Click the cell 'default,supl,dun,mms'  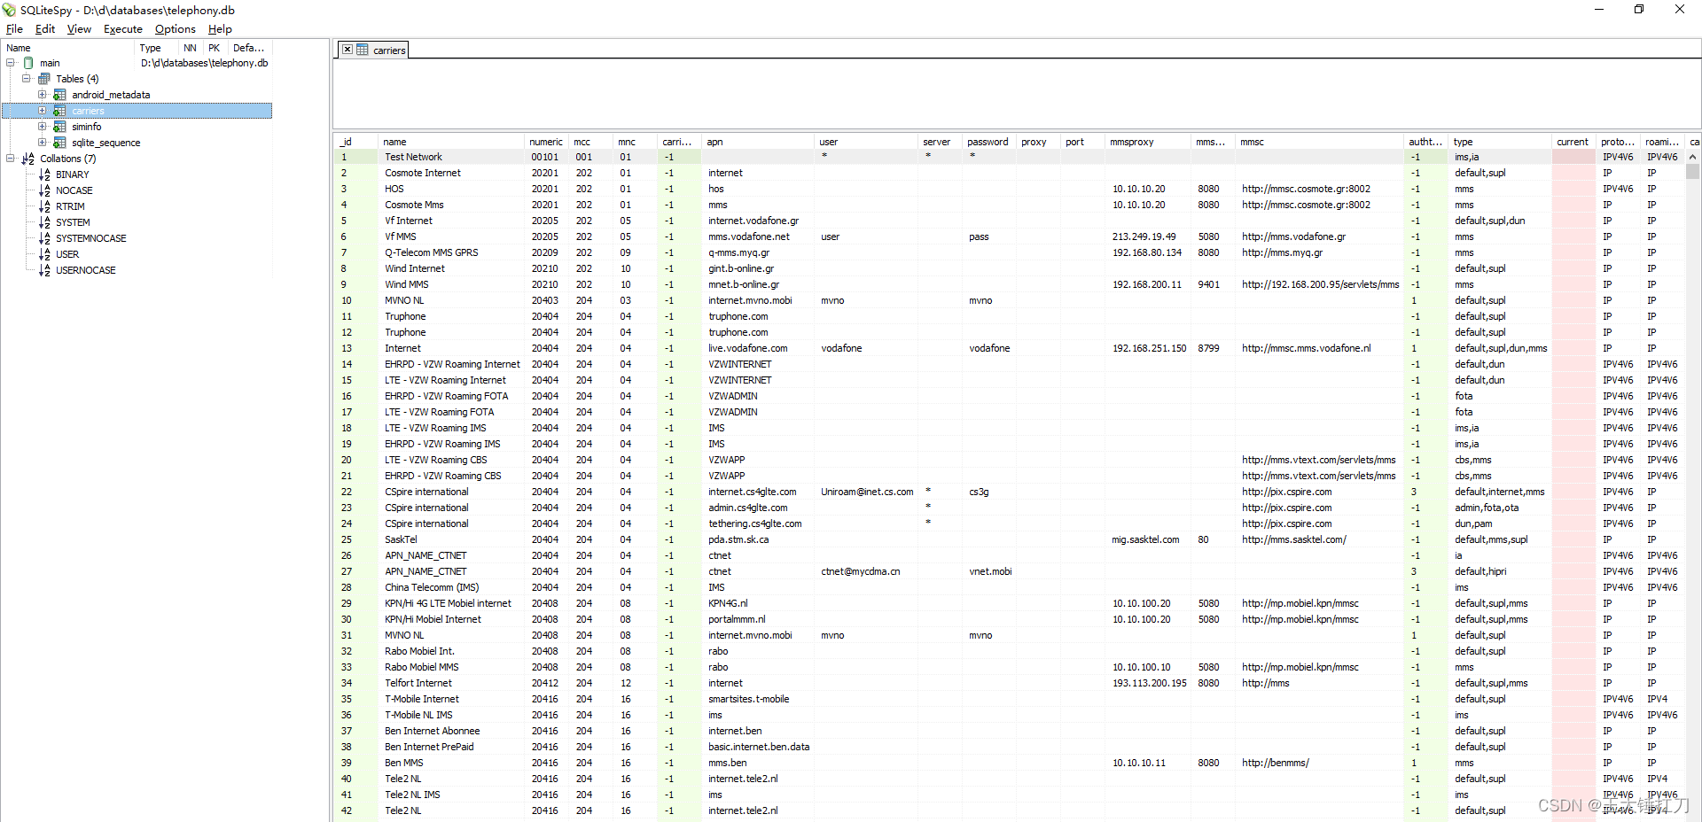click(x=1501, y=348)
